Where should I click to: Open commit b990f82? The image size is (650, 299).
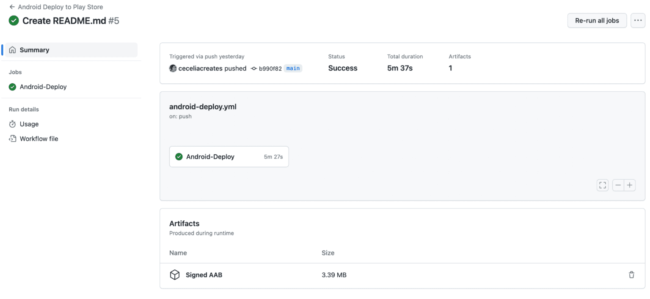coord(270,68)
